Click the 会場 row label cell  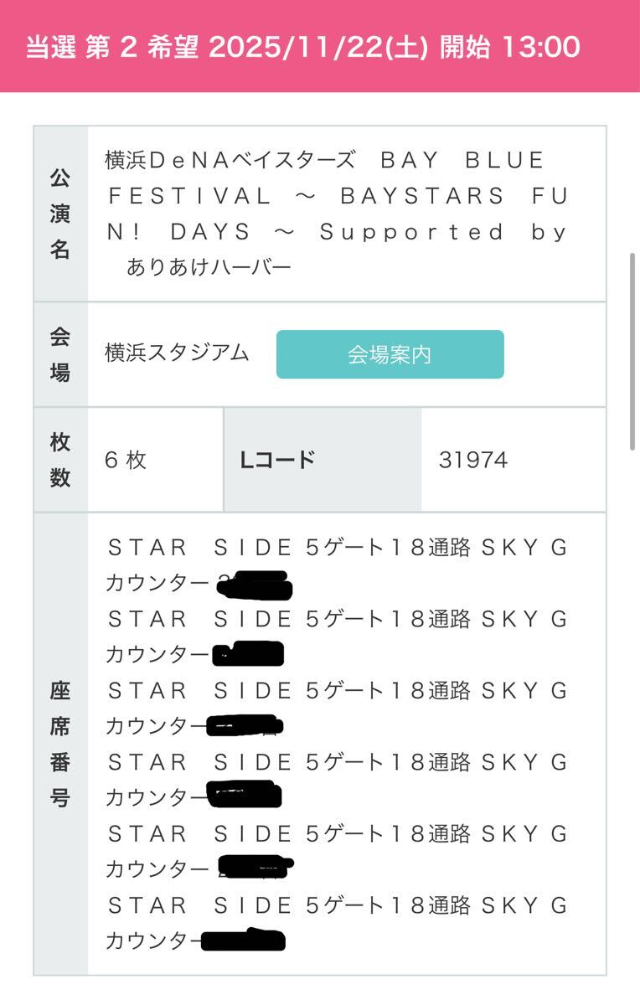pyautogui.click(x=60, y=354)
